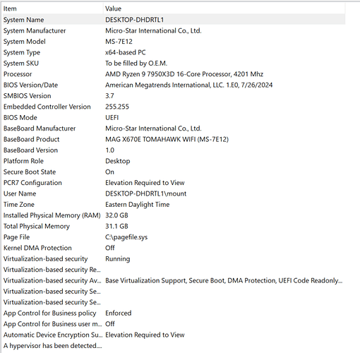Select the App Control for Business policy row
360x353 pixels.
(174, 313)
